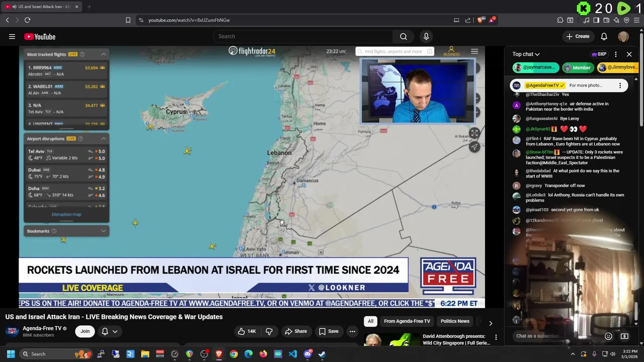Open options for David Attenborough video

coord(496,337)
